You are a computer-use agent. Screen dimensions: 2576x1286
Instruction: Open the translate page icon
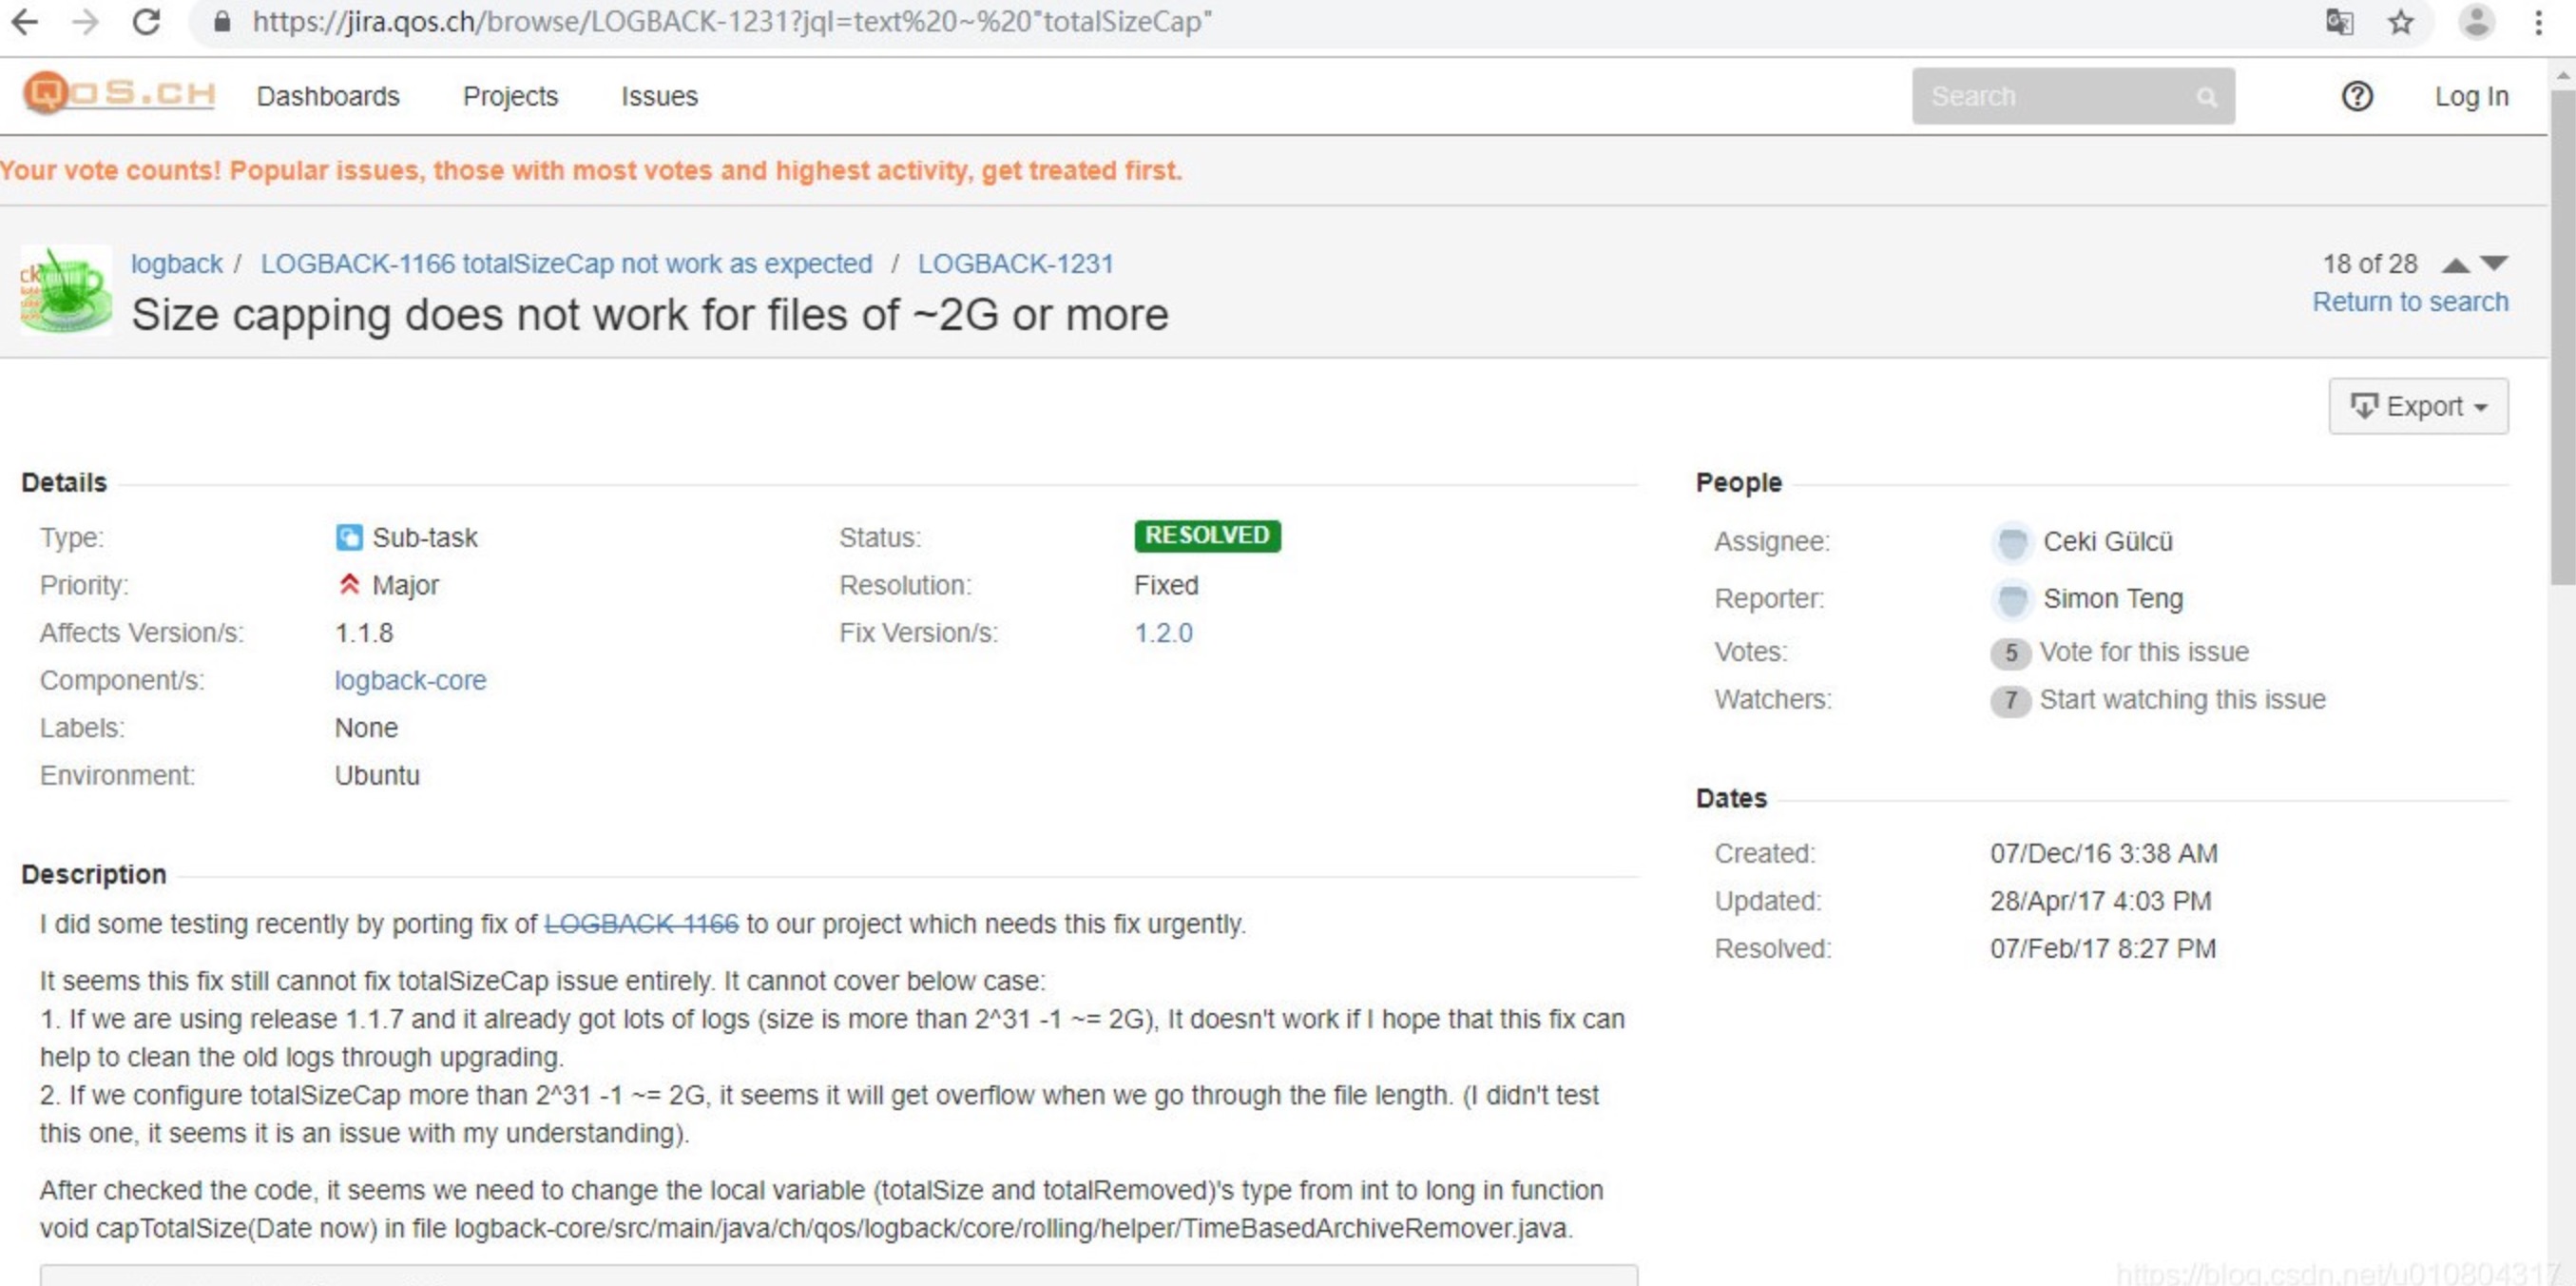coord(2339,21)
